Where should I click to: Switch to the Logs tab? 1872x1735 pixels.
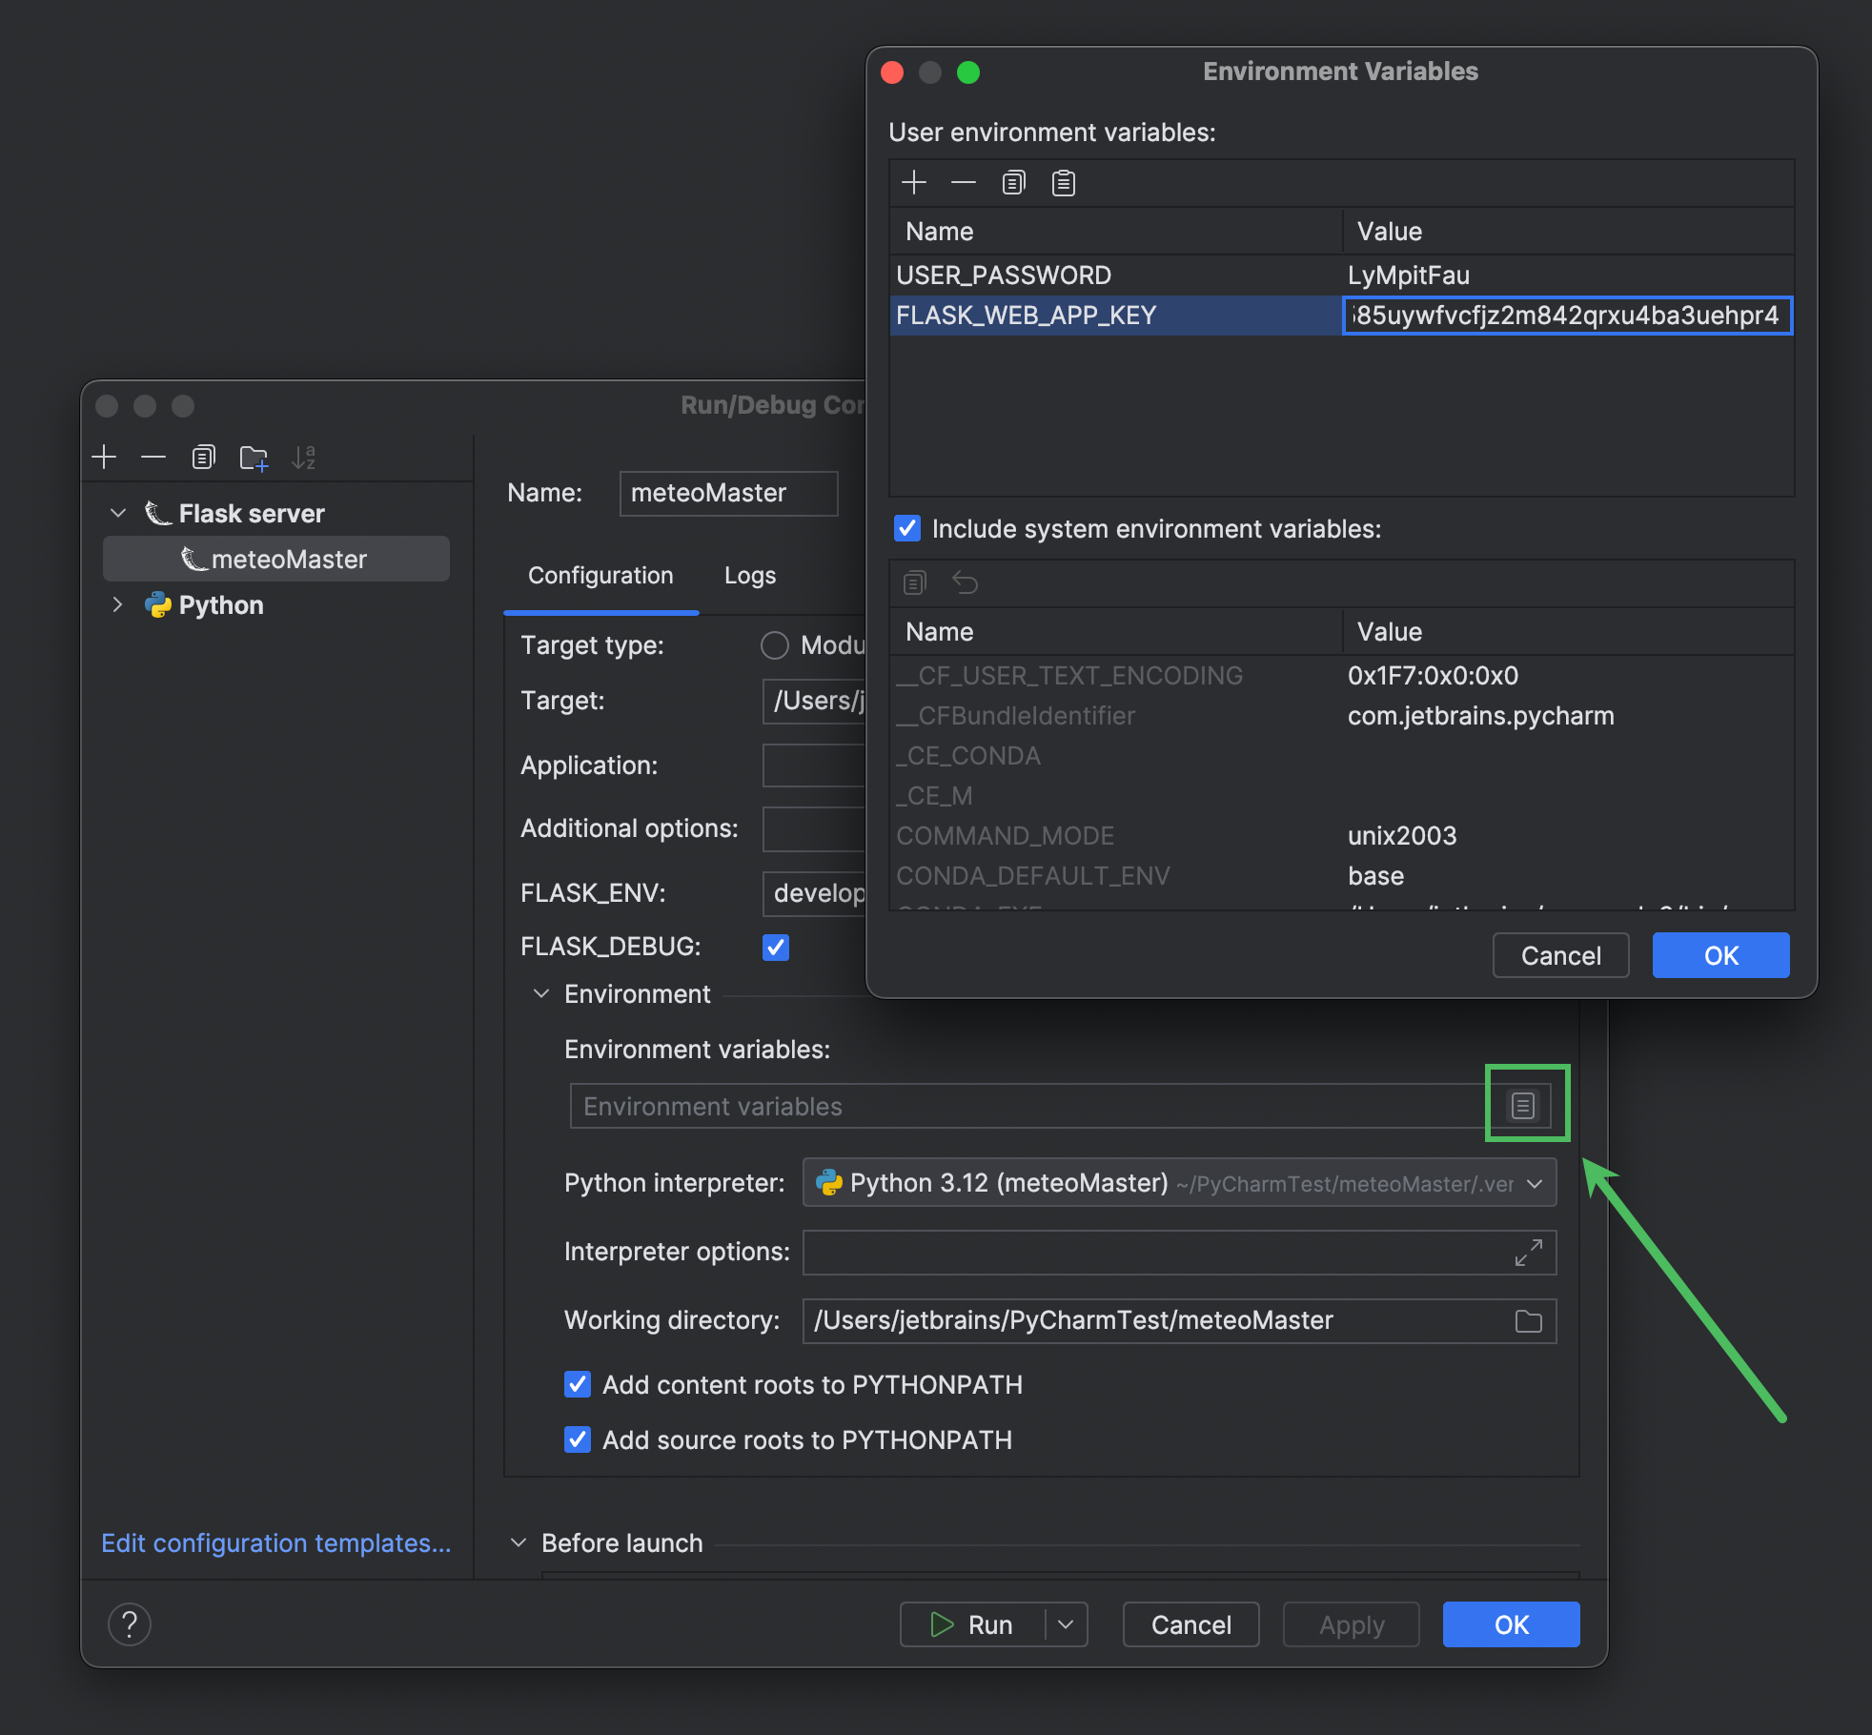[x=749, y=575]
